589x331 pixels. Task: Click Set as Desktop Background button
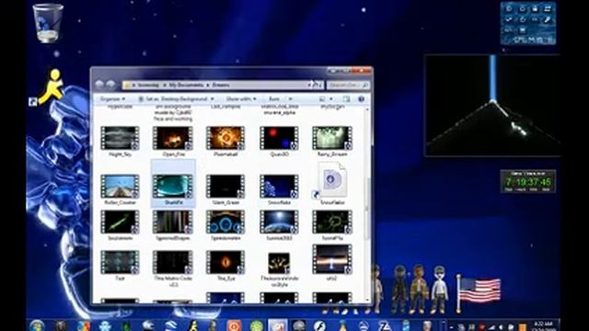coord(173,99)
